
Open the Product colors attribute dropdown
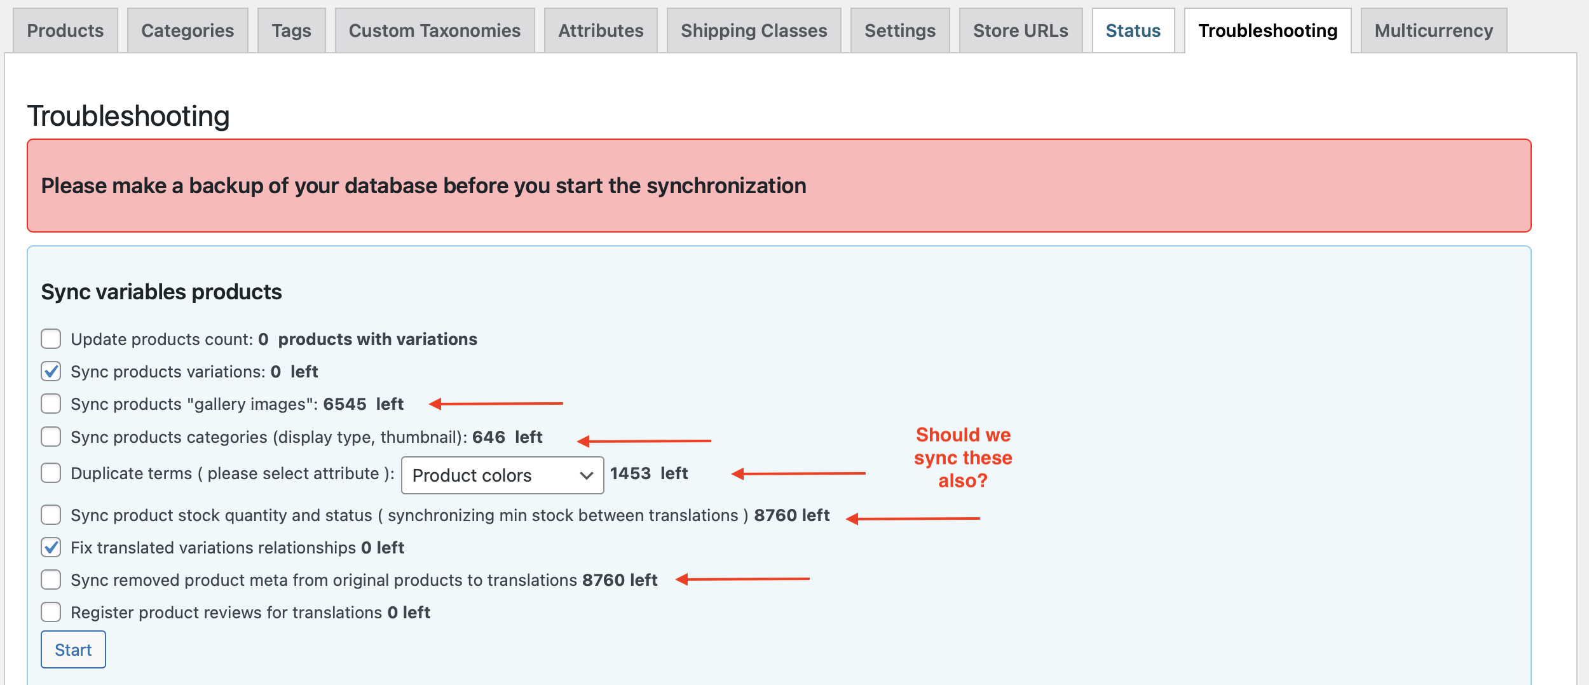[502, 475]
